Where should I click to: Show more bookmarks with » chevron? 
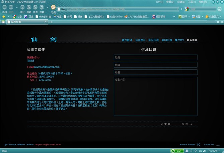(x=174, y=16)
